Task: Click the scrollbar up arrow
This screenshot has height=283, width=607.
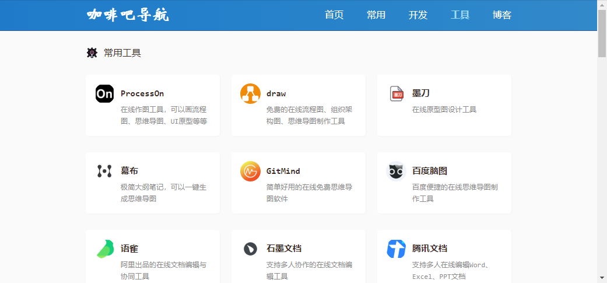Action: pos(602,4)
